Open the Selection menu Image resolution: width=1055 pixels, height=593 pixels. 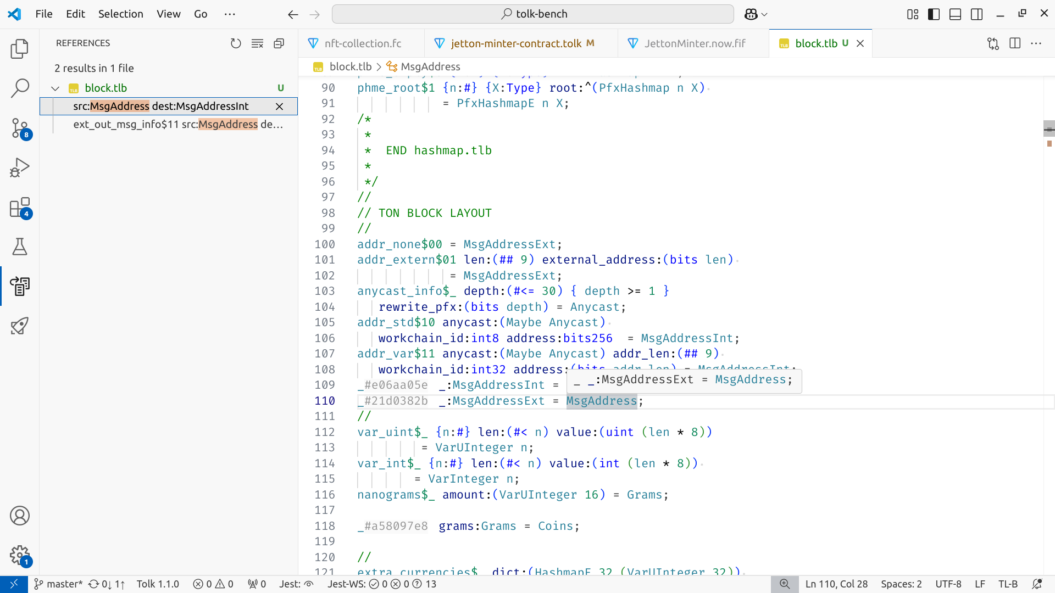click(x=121, y=14)
